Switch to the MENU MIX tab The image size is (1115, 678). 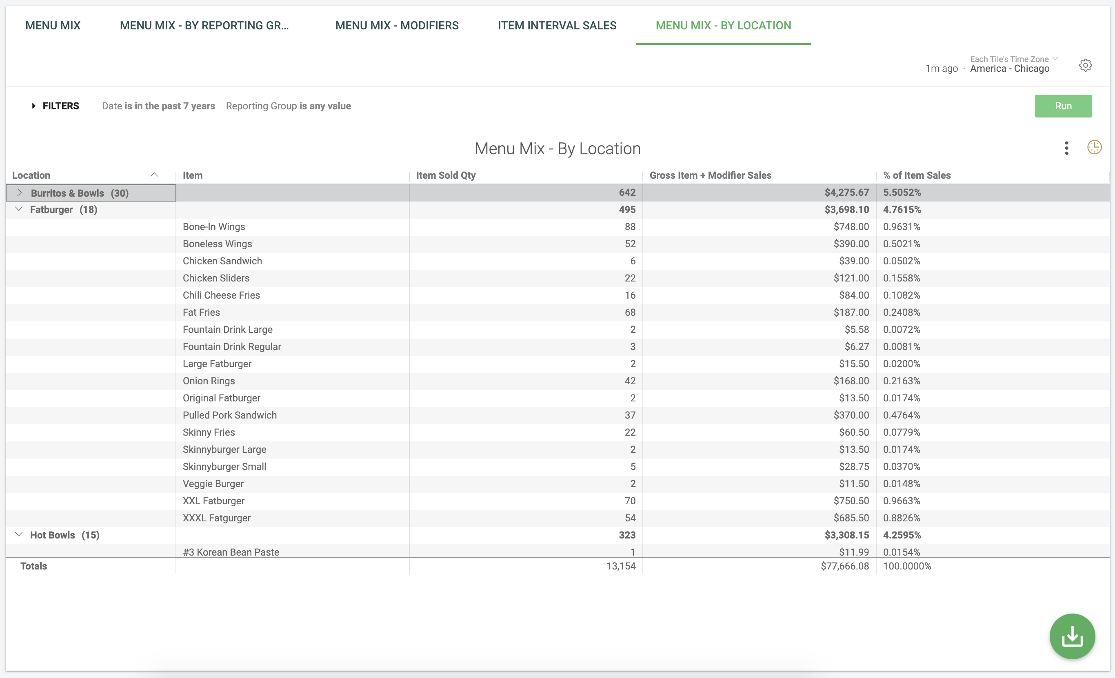coord(53,25)
